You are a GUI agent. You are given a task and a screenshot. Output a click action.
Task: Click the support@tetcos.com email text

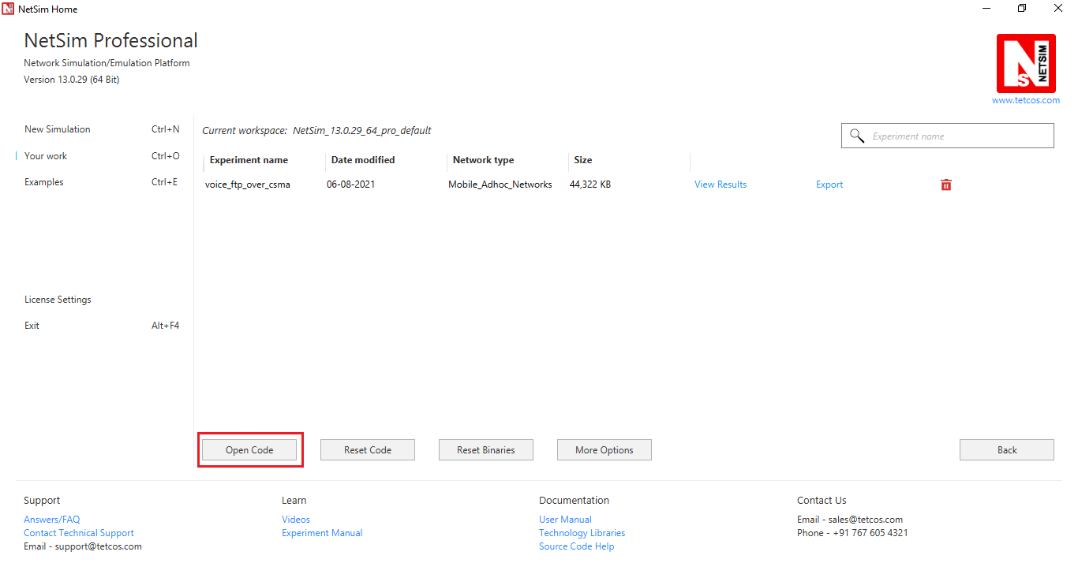coord(98,546)
